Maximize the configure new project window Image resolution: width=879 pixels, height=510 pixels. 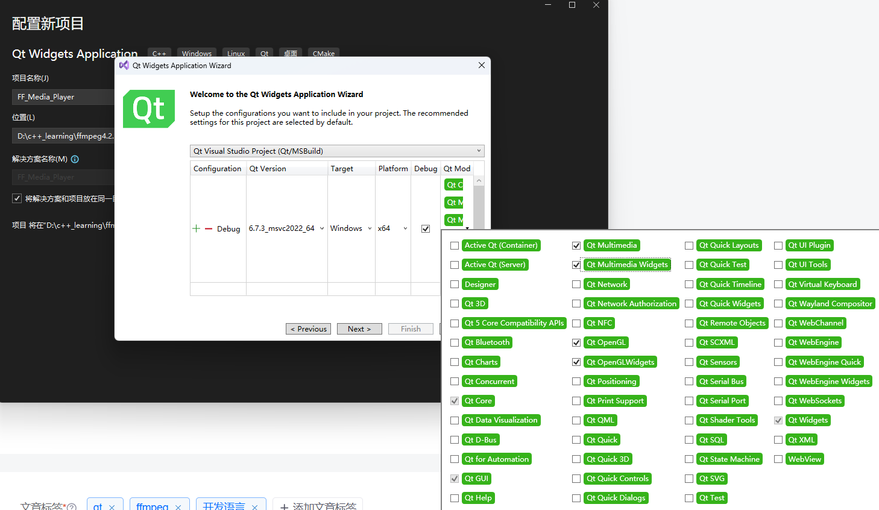(572, 5)
